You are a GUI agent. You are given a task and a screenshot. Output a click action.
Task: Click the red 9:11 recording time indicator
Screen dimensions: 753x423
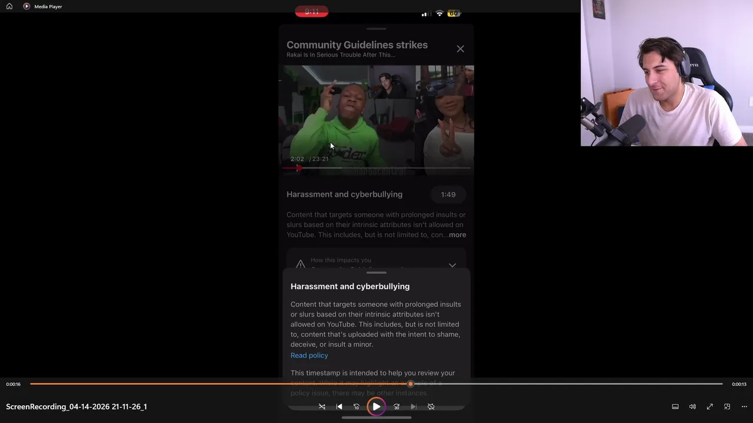[x=312, y=12]
